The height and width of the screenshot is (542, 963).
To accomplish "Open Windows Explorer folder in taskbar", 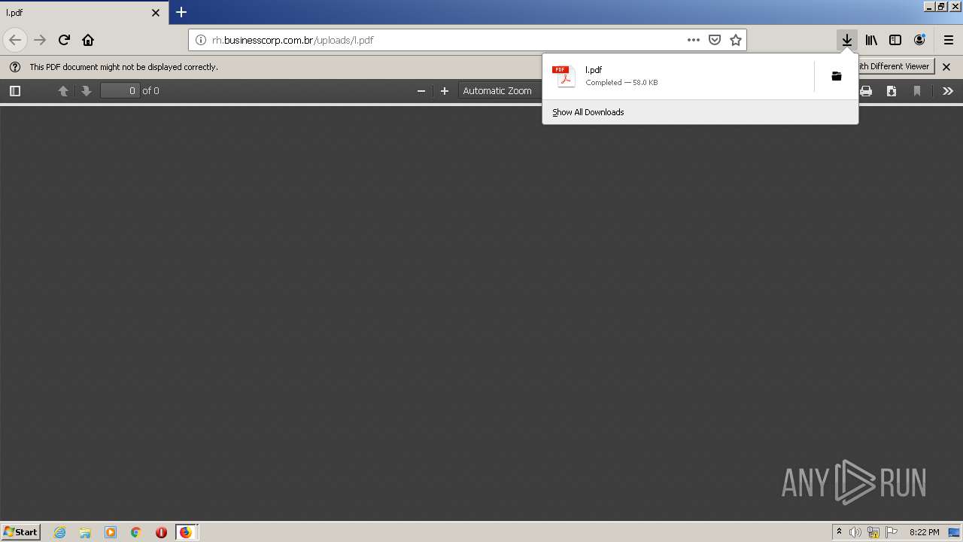I will pyautogui.click(x=85, y=532).
